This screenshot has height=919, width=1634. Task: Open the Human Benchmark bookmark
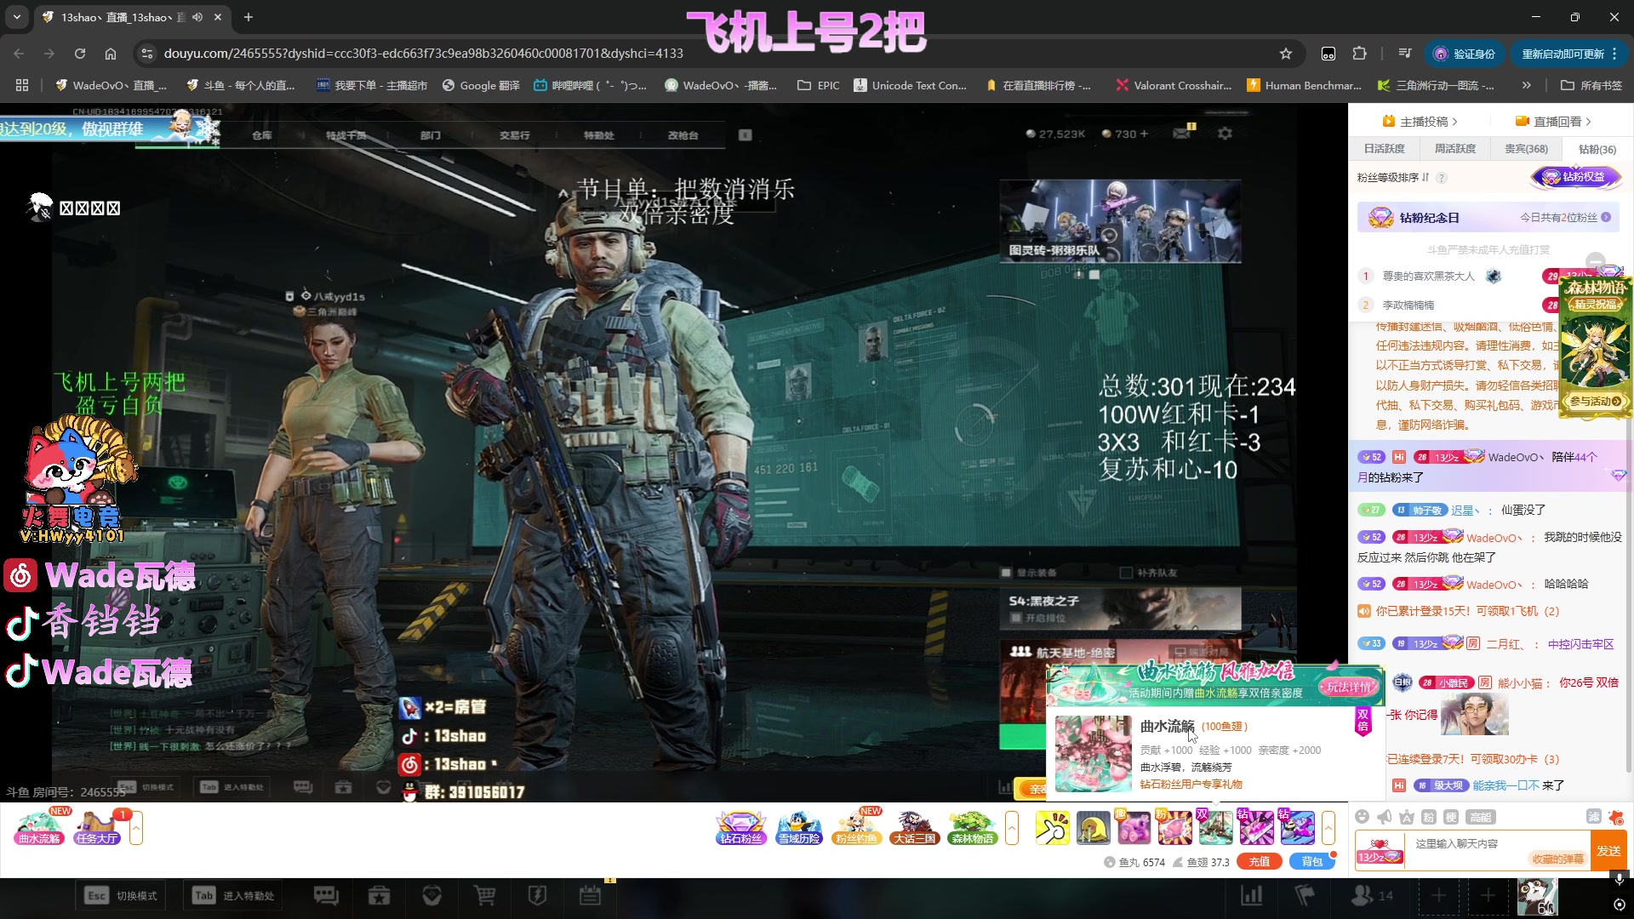click(x=1304, y=85)
